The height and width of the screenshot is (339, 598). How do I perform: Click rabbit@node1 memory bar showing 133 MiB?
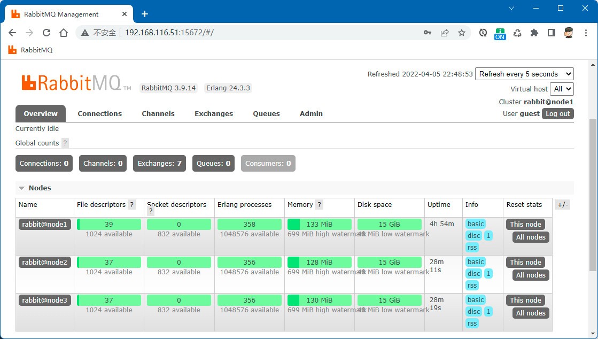point(320,225)
